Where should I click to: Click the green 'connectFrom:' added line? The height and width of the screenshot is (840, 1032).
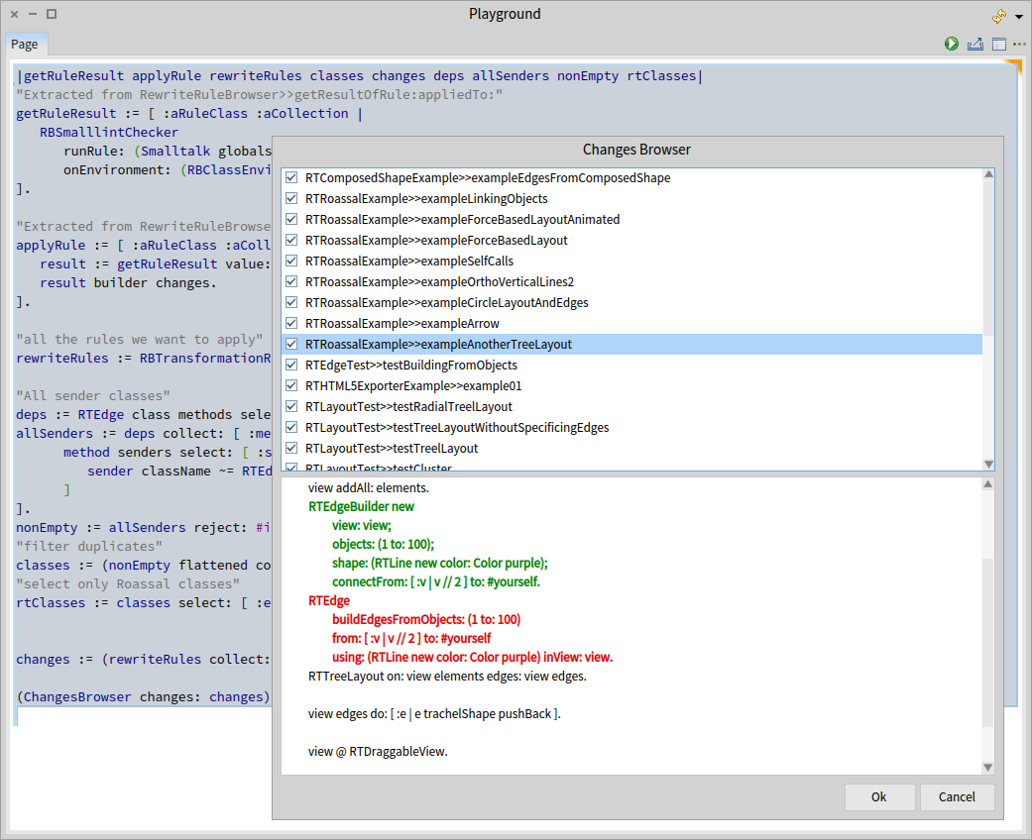pyautogui.click(x=436, y=582)
